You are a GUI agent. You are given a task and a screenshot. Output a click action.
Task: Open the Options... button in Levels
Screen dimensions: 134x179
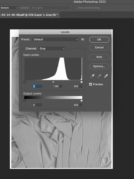(99, 66)
